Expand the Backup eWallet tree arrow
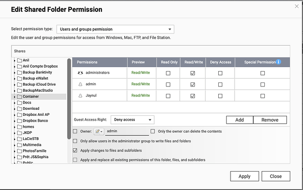 (14, 79)
